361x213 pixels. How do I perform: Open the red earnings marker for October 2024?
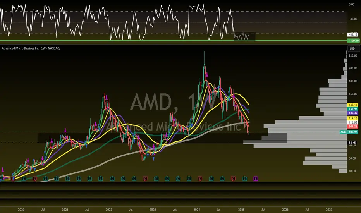233,179
